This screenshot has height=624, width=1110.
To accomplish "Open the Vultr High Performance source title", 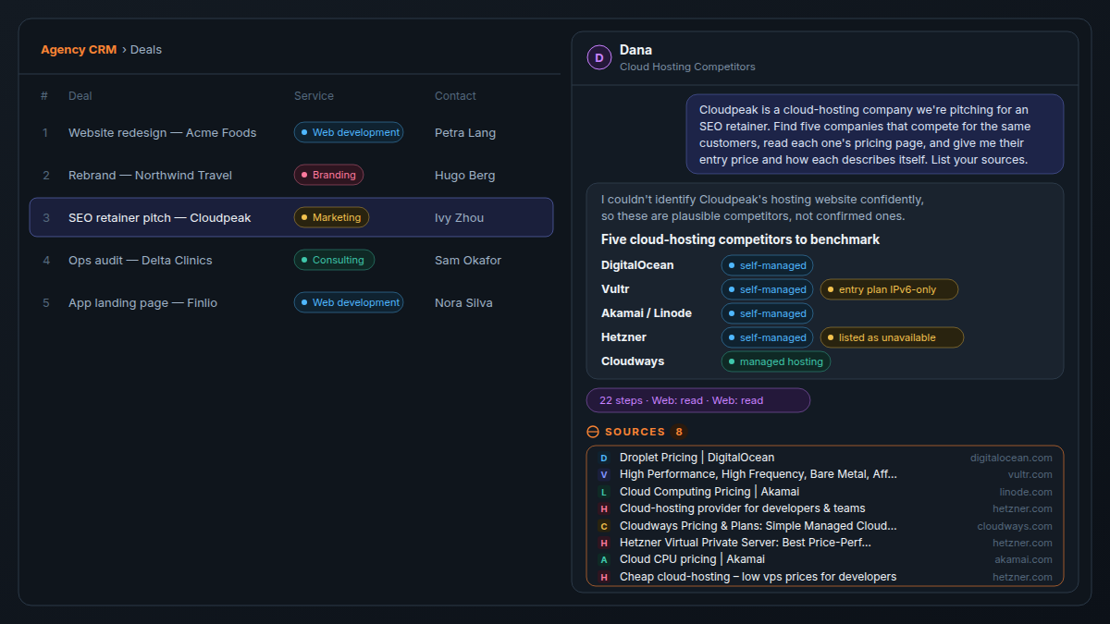I will (x=758, y=474).
